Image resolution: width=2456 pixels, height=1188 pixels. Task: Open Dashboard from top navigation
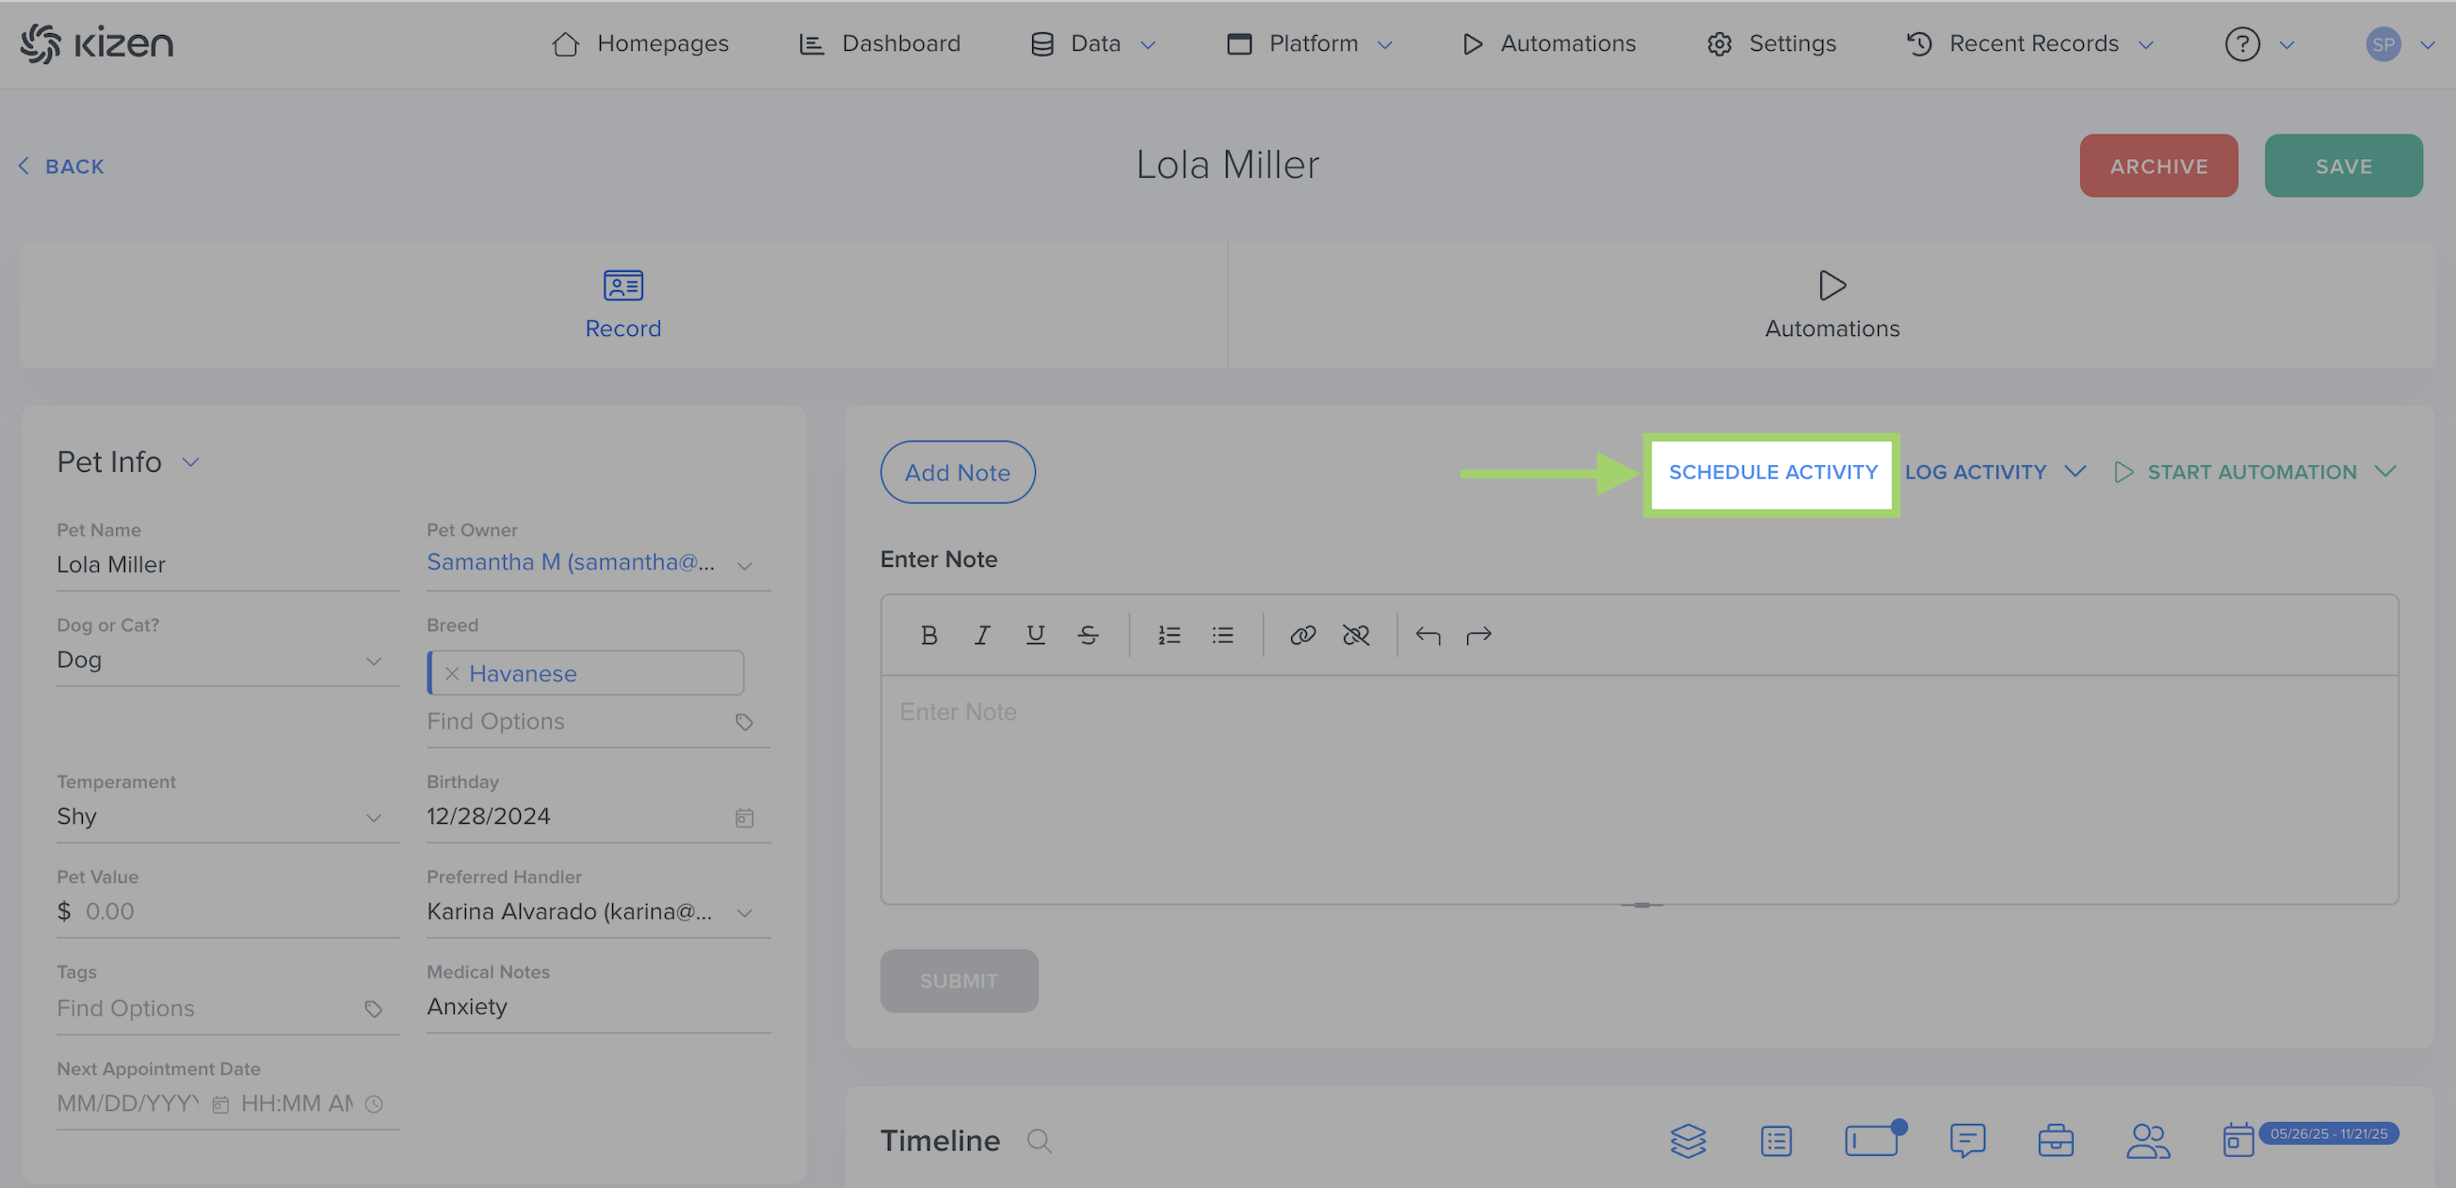880,44
